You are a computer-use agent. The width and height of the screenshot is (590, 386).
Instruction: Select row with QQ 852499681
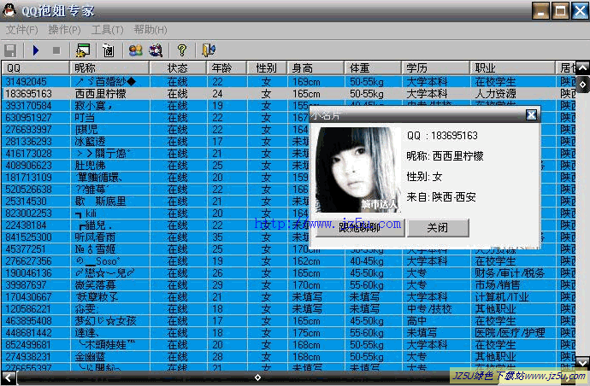coord(289,345)
